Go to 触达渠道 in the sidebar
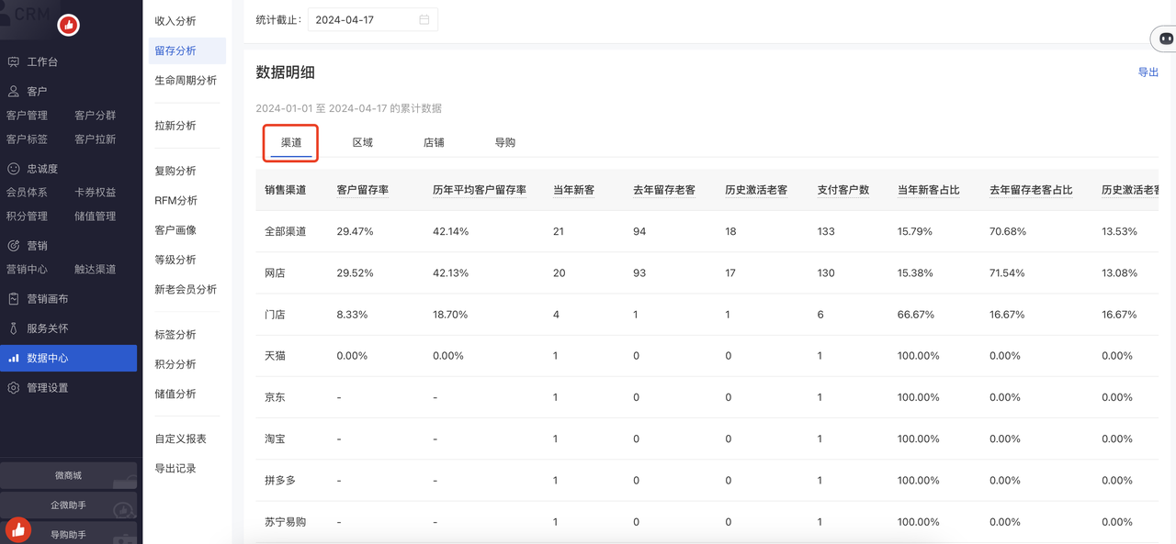 tap(96, 270)
